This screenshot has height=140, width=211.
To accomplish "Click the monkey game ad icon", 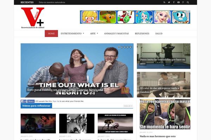I will pyautogui.click(x=108, y=17).
